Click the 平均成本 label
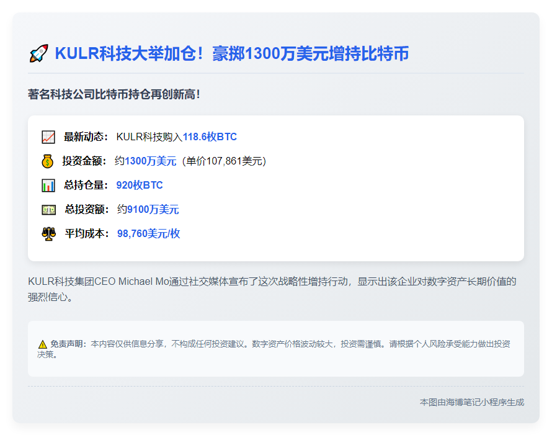552x435 pixels. tap(87, 233)
